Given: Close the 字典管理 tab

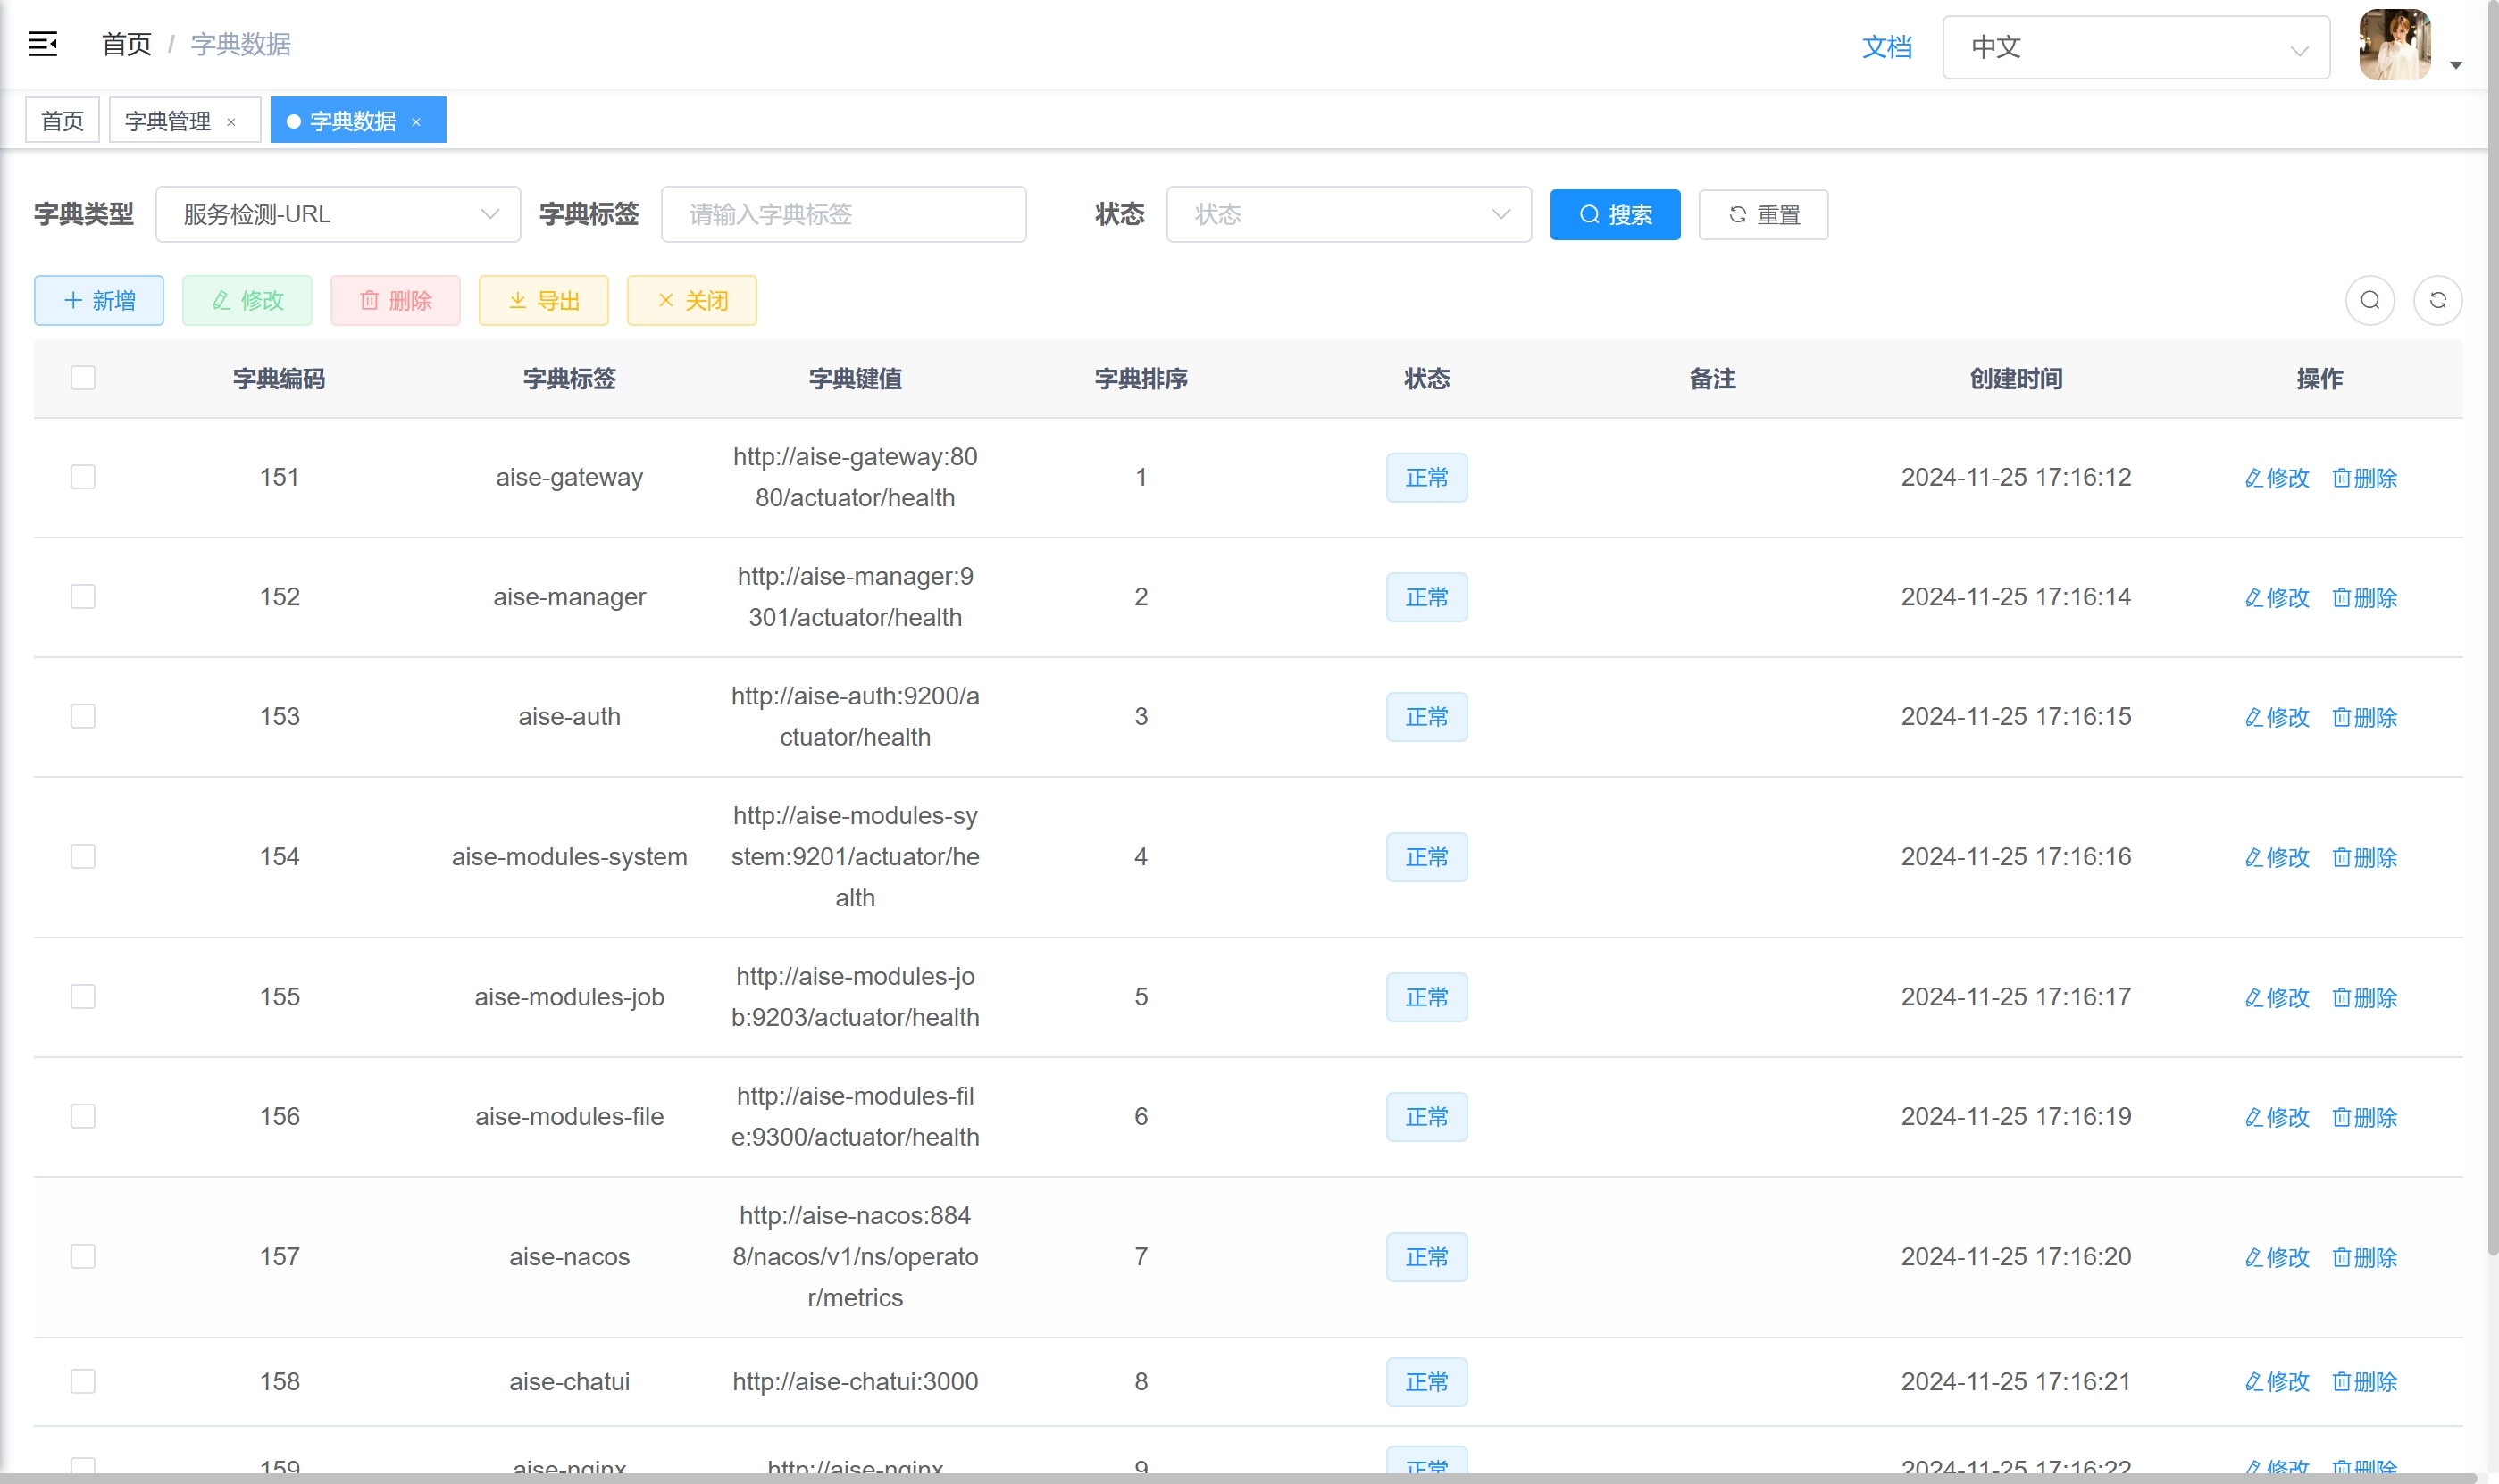Looking at the screenshot, I should [232, 122].
